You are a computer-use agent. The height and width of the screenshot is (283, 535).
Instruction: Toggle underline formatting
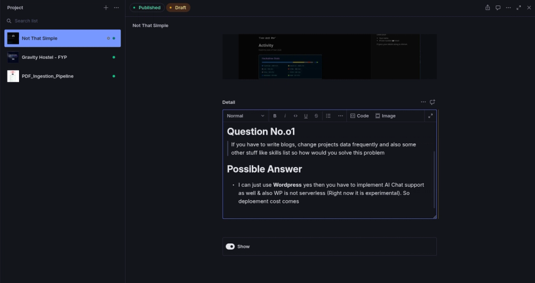coord(306,116)
